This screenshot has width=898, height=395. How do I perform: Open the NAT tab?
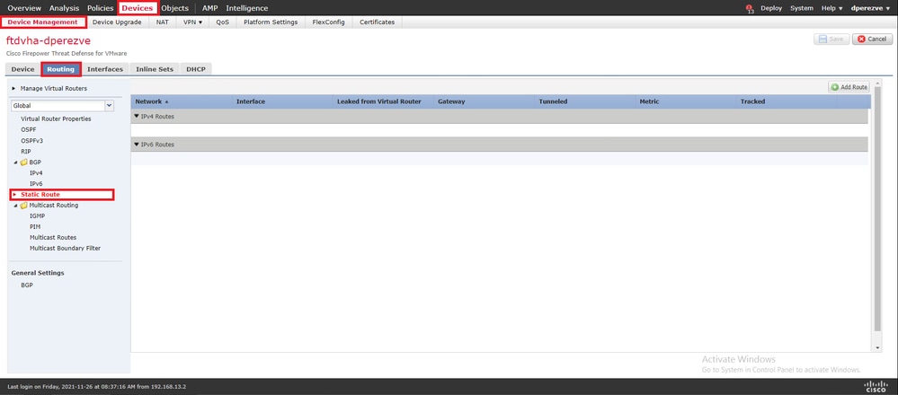(x=162, y=22)
